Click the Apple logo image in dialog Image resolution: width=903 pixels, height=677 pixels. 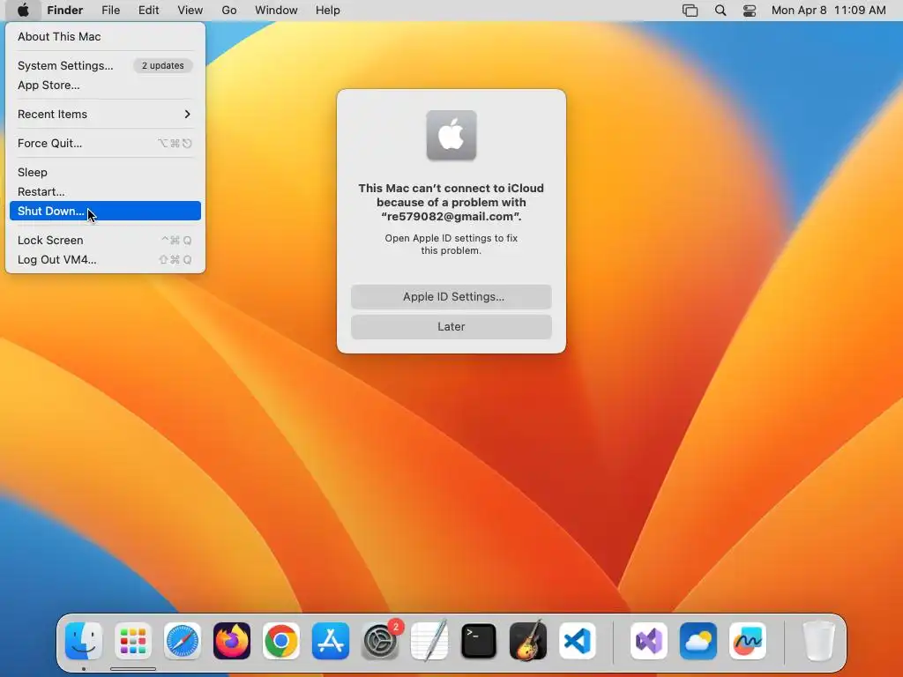[451, 135]
